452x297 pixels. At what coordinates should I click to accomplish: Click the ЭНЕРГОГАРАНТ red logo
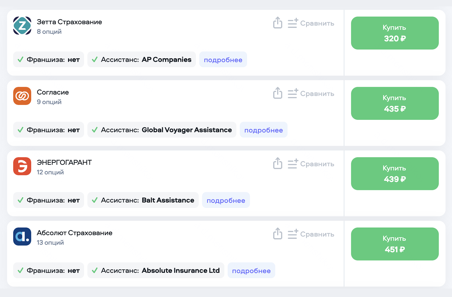22,166
